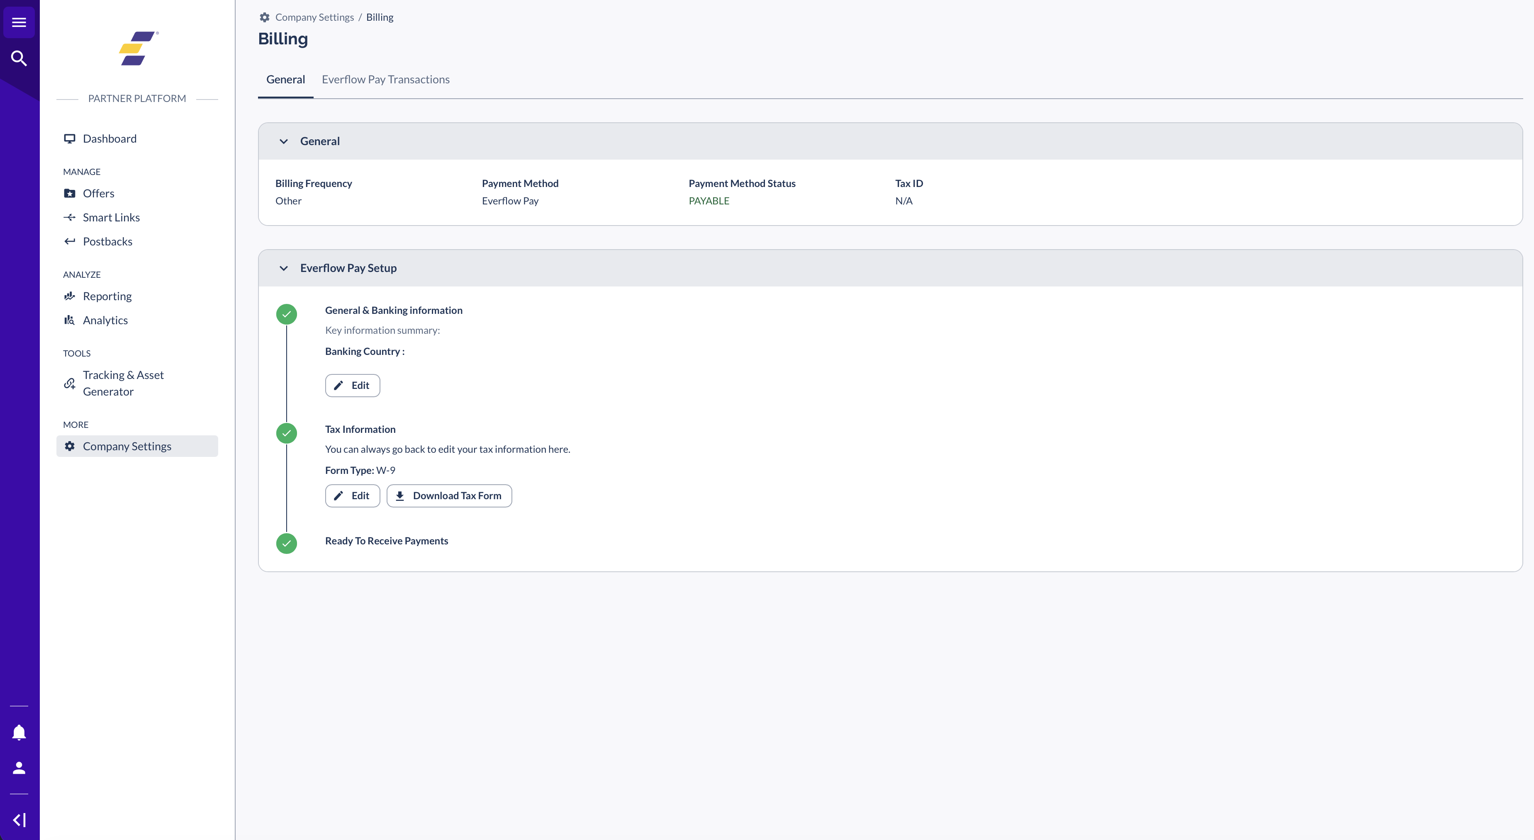
Task: Open Reporting from the Analyze section
Action: point(107,296)
